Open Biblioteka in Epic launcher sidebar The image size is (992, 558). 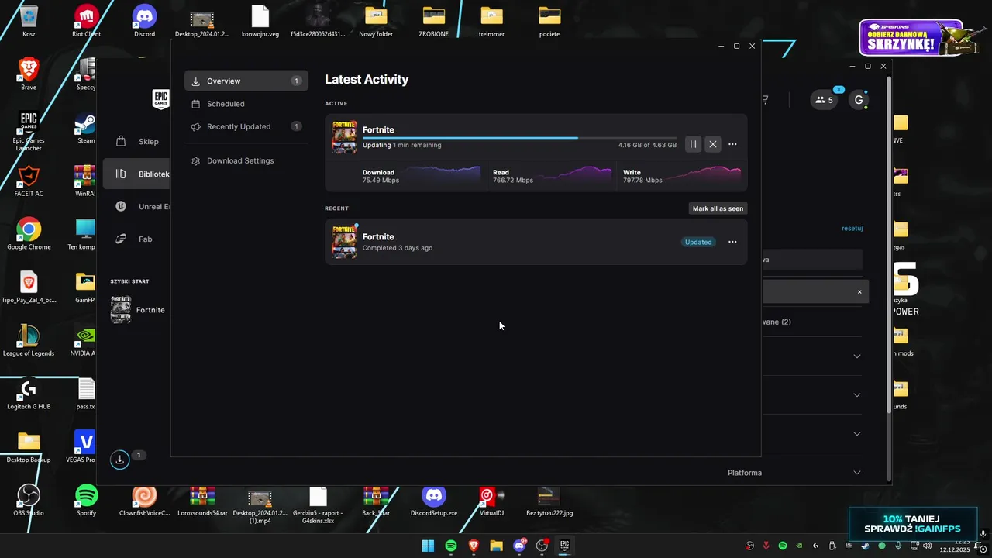(138, 174)
